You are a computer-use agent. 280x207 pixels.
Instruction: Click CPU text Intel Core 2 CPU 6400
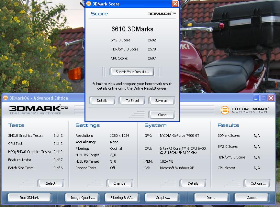(183, 151)
